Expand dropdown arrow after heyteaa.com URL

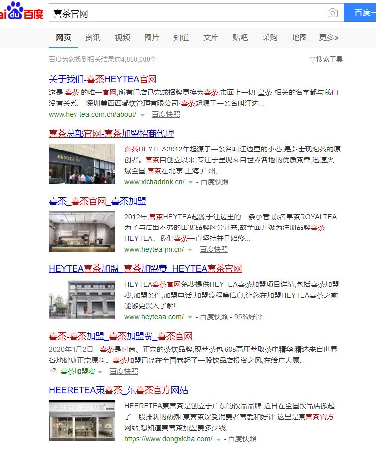(190, 318)
